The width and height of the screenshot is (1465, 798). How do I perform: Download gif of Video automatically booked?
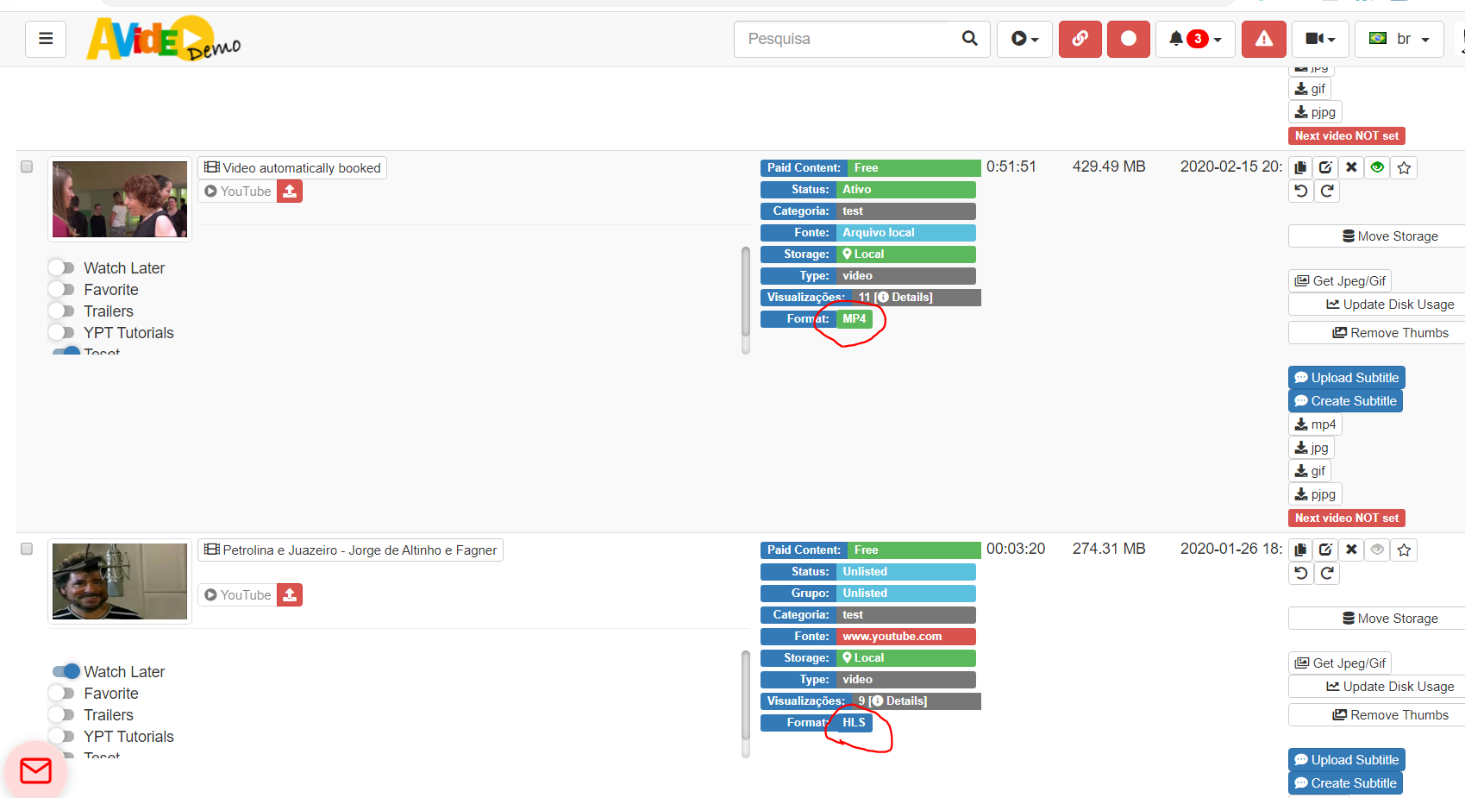click(x=1310, y=471)
